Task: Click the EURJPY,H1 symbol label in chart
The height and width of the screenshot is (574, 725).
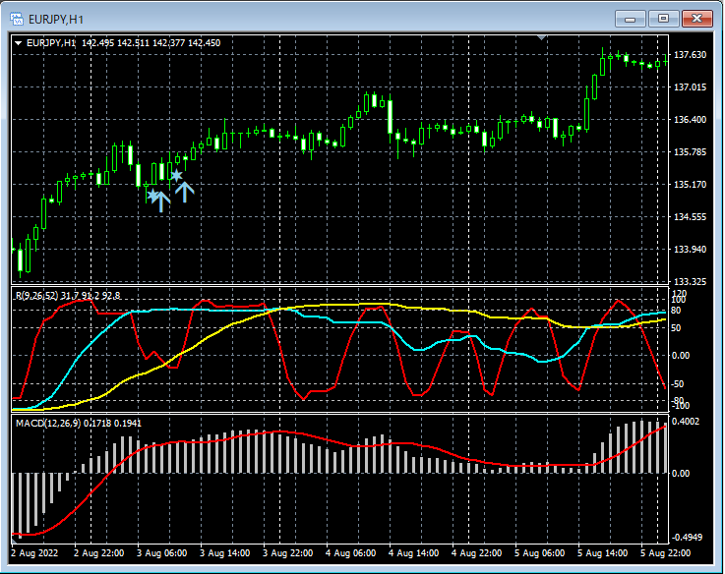Action: [51, 43]
